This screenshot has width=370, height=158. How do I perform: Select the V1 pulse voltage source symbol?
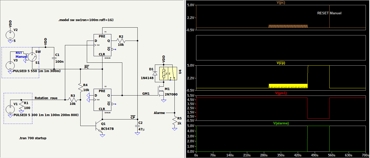(10, 109)
